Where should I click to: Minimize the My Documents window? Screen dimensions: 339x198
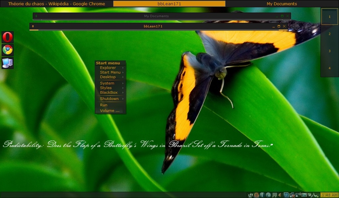[x=277, y=16]
